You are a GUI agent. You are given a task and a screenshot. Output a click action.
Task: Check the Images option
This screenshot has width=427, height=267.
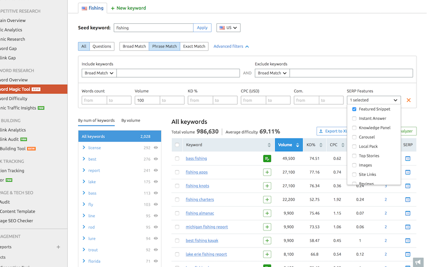pyautogui.click(x=354, y=165)
